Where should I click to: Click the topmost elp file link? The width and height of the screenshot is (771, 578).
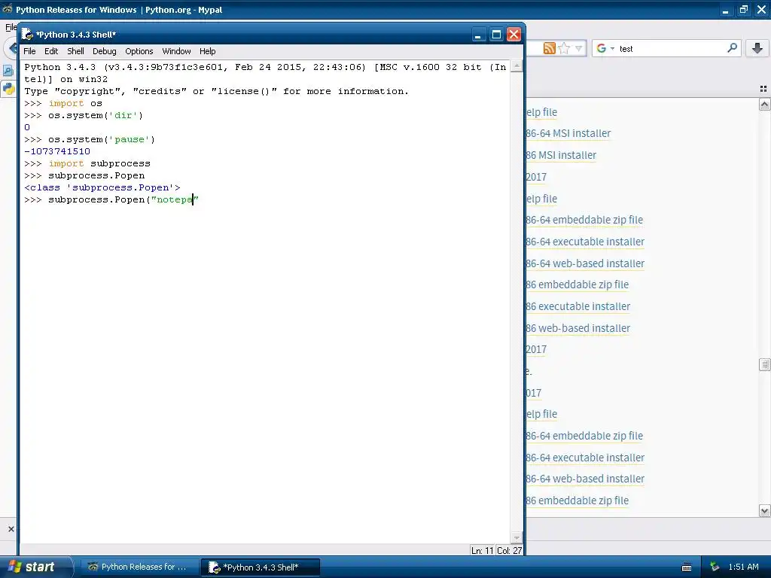click(x=541, y=113)
